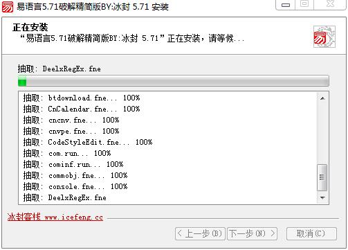Image resolution: width=348 pixels, height=250 pixels.
Task: Select the com.run log line
Action: pyautogui.click(x=67, y=153)
